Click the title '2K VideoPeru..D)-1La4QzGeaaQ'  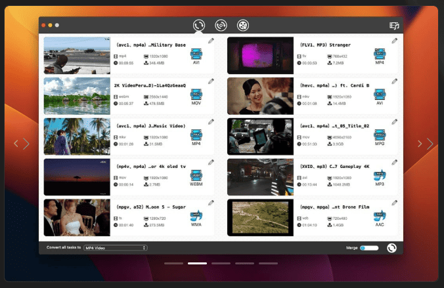(x=150, y=85)
